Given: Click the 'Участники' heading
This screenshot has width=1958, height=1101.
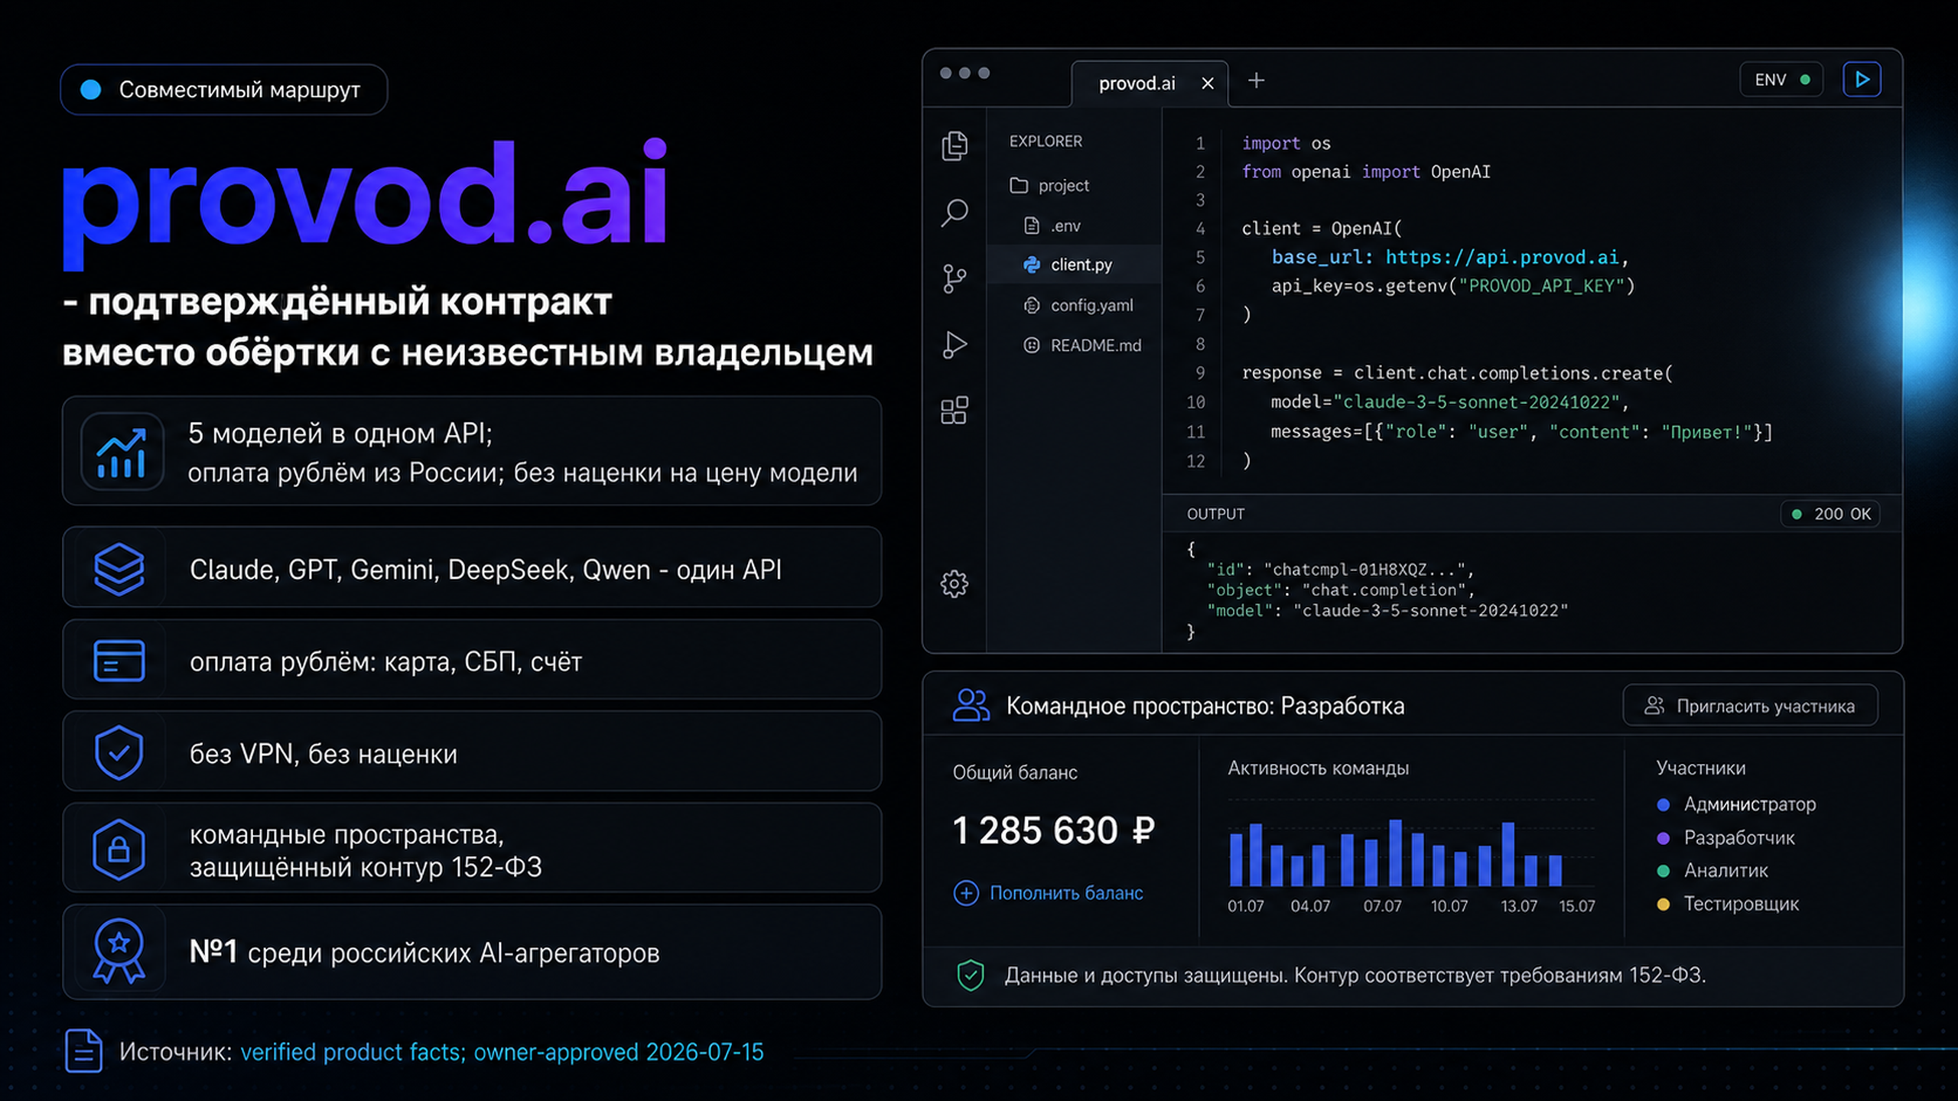Looking at the screenshot, I should point(1701,768).
